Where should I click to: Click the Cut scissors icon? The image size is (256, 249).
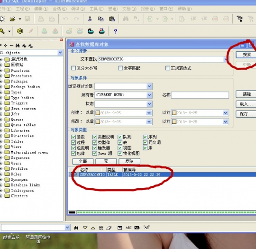90,19
